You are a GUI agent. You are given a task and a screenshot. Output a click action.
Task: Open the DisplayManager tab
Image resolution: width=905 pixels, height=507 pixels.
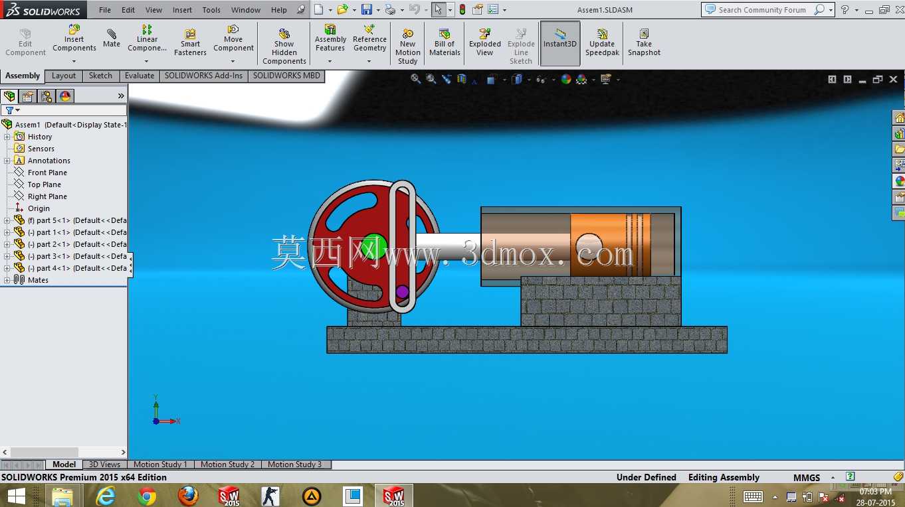pos(65,96)
